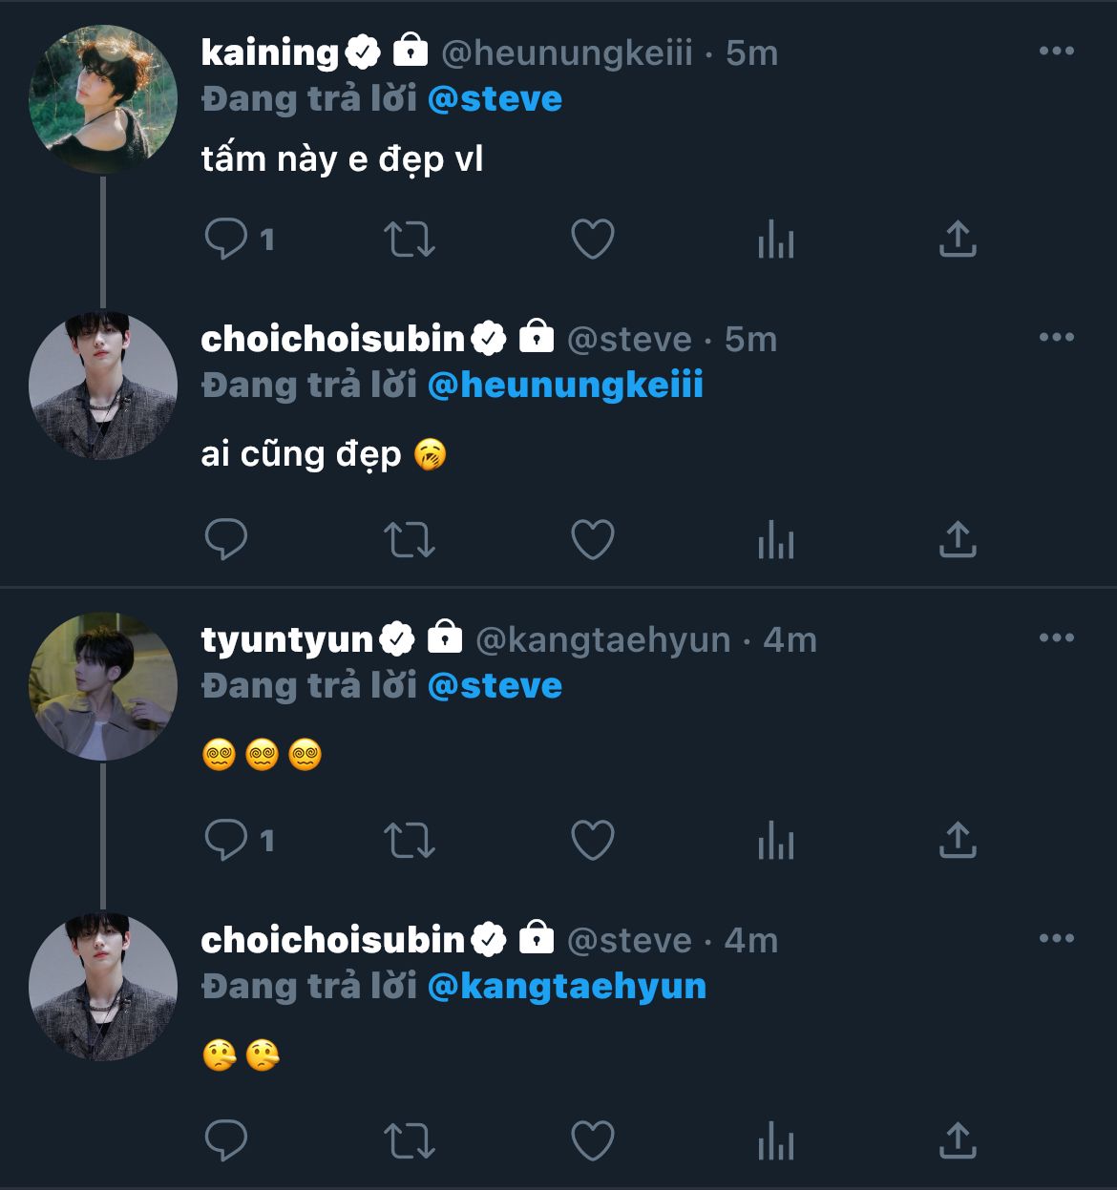Screen dimensions: 1117x1190
Task: Open the @heunungkeiii mention link
Action: [x=565, y=386]
